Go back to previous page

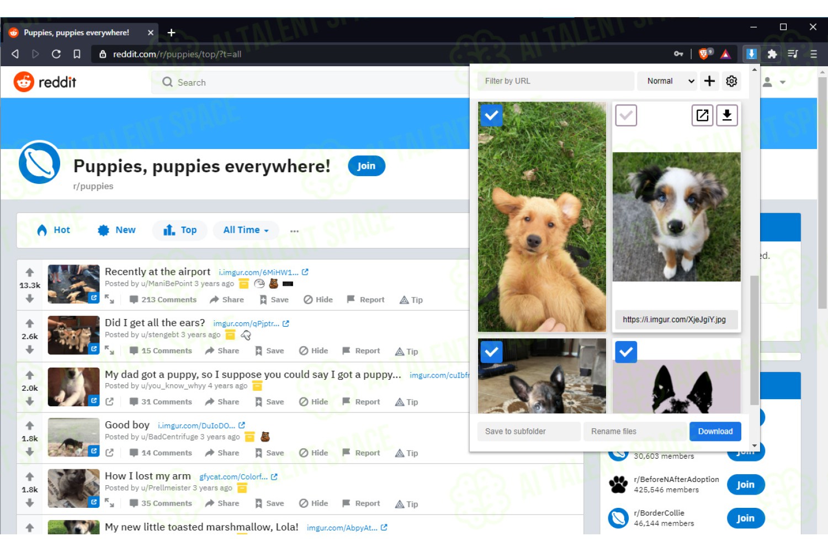click(15, 54)
